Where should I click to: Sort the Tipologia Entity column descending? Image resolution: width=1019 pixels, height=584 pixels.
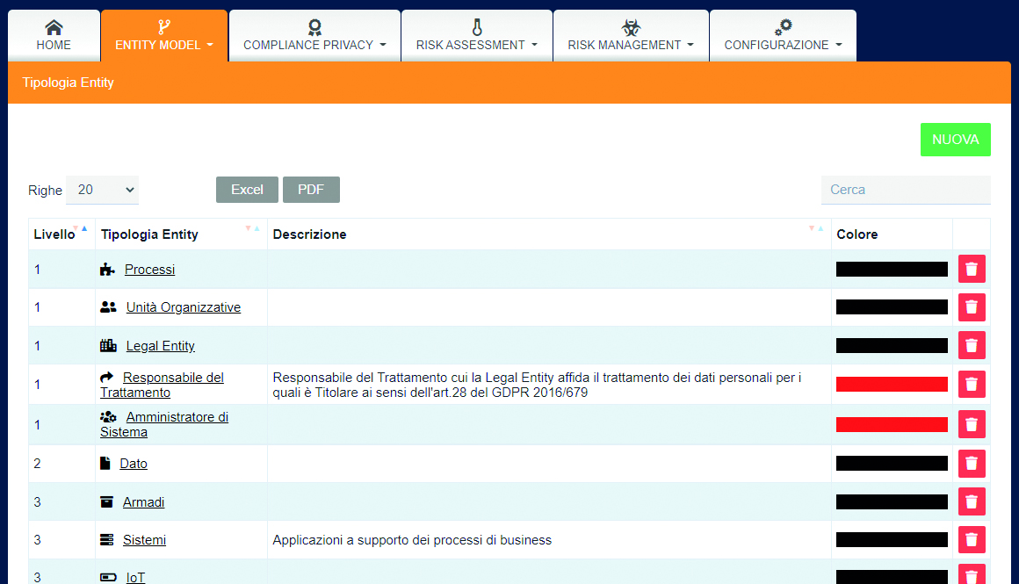pyautogui.click(x=247, y=228)
